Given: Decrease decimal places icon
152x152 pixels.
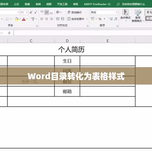Looking at the screenshot, I should (x=116, y=19).
